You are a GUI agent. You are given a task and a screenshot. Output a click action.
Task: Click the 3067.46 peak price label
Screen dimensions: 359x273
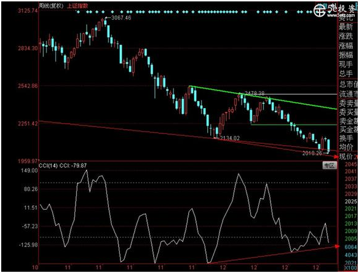pyautogui.click(x=121, y=18)
